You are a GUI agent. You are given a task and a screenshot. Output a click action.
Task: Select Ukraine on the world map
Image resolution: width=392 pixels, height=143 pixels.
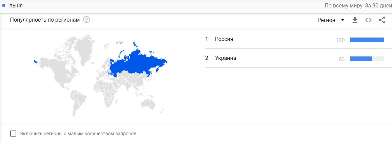pyautogui.click(x=111, y=73)
